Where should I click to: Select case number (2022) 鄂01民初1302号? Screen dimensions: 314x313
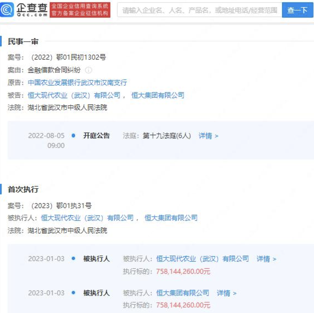tap(68, 57)
